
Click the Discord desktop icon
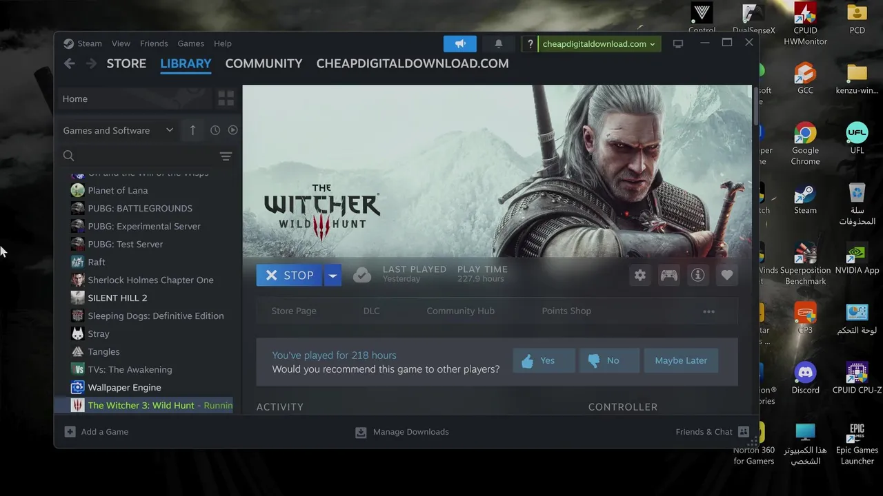[x=805, y=378]
